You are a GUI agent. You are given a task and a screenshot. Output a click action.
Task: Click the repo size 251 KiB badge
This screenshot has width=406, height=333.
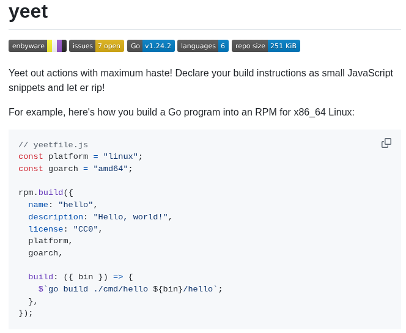[266, 46]
